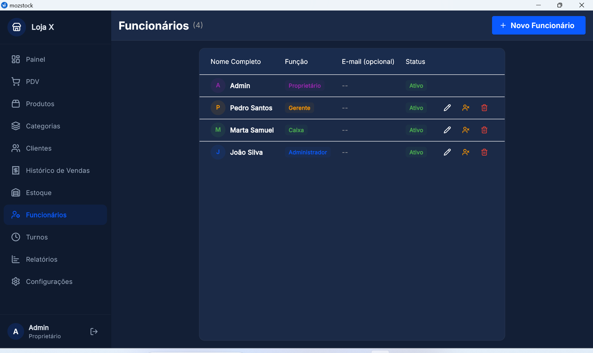This screenshot has width=593, height=353.
Task: Toggle João Silva active status icon
Action: 466,152
